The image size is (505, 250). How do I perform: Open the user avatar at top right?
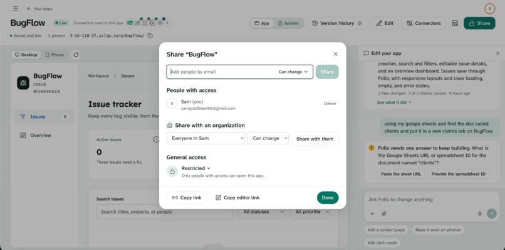coord(489,9)
